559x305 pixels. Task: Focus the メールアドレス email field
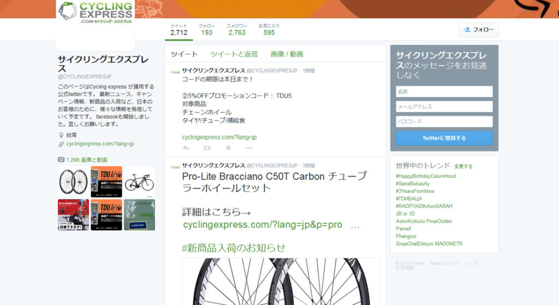(444, 106)
